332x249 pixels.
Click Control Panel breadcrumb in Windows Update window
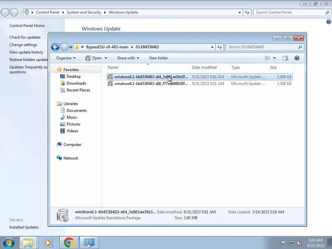tap(48, 12)
